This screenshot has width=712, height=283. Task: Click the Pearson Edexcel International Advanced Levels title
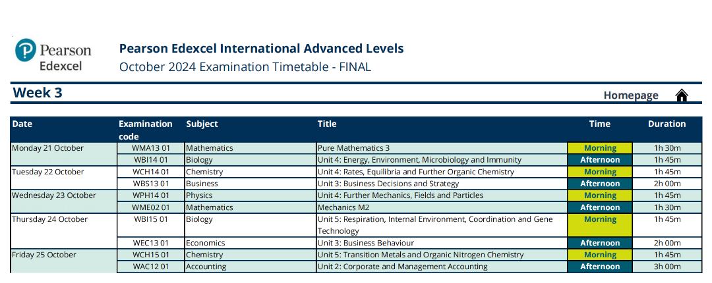(261, 48)
